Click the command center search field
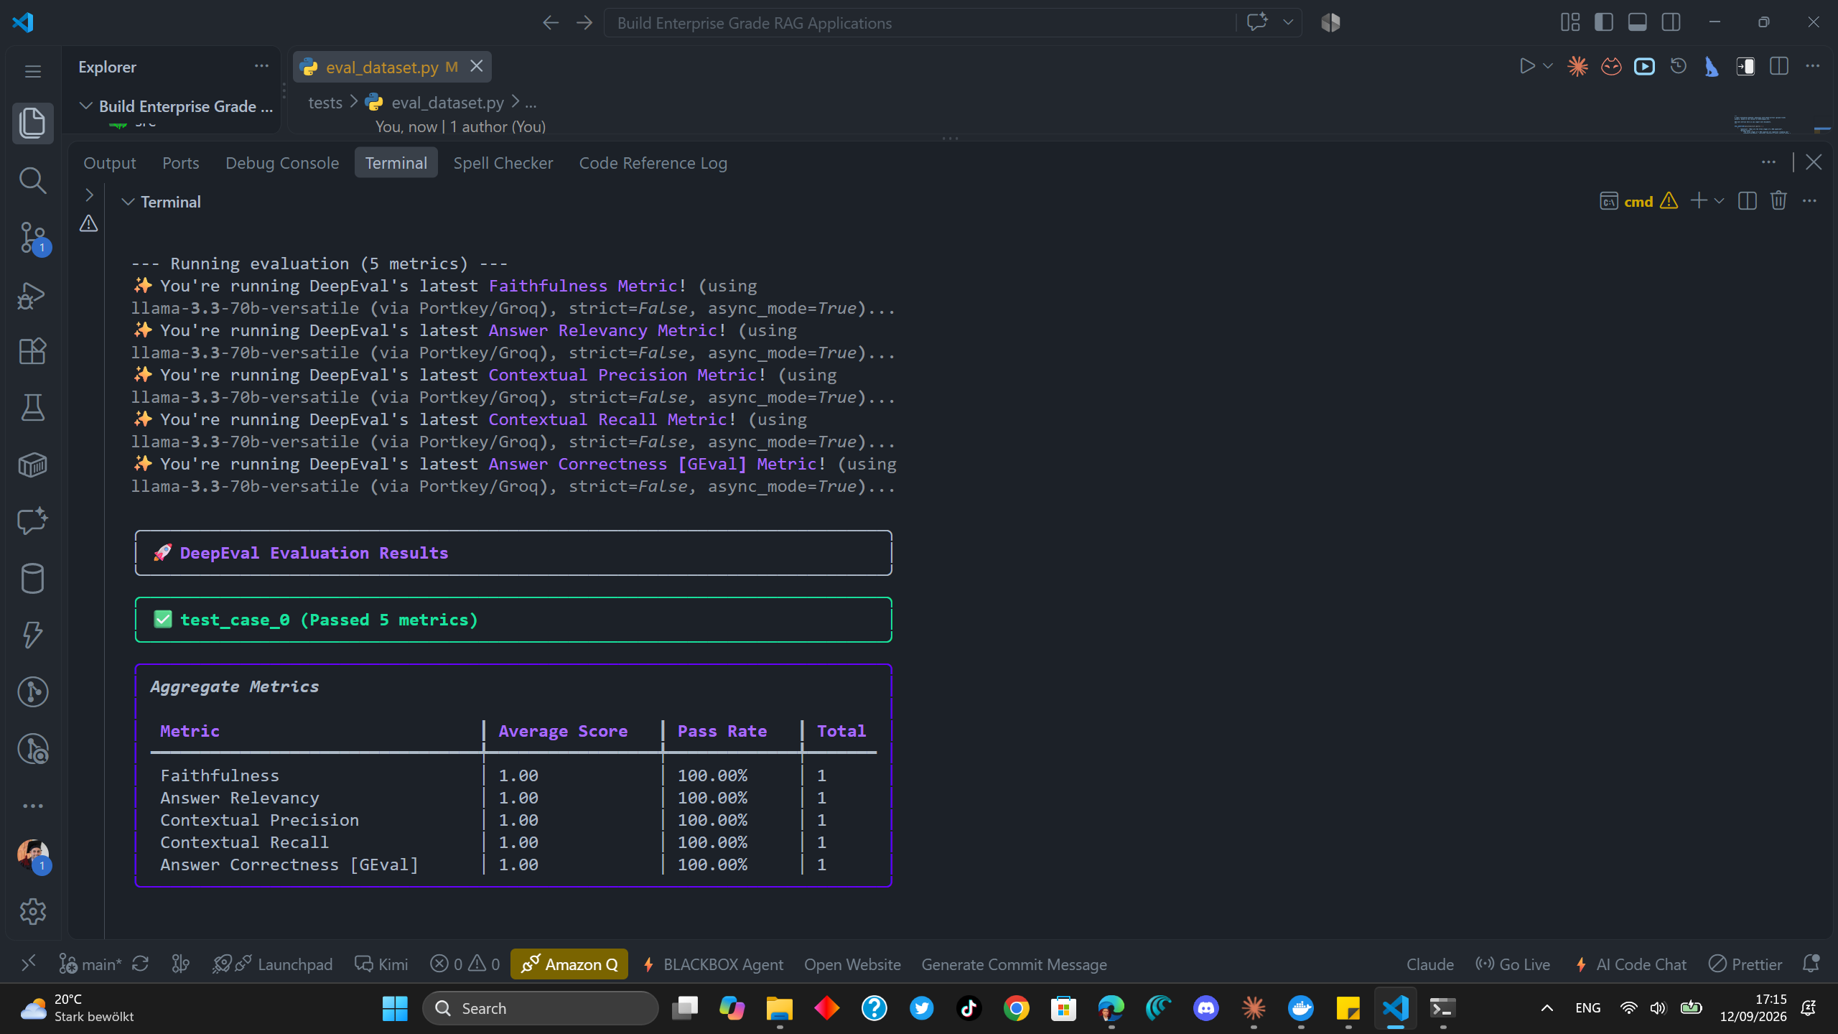Image resolution: width=1838 pixels, height=1034 pixels. click(920, 22)
